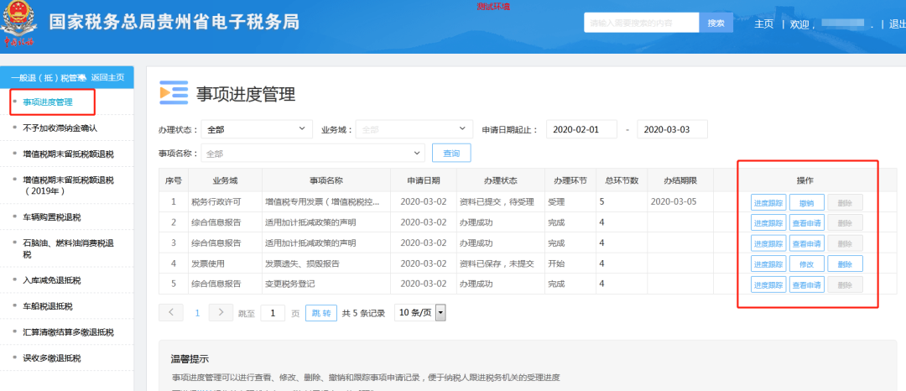The image size is (906, 391).
Task: Click the 跳至 page number input
Action: point(273,313)
